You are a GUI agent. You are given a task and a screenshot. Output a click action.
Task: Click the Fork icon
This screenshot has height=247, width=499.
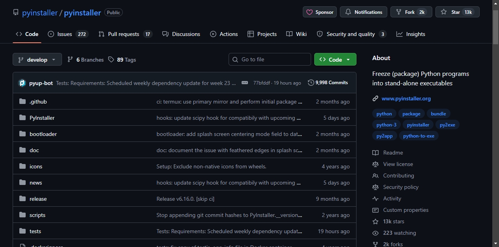coord(399,12)
